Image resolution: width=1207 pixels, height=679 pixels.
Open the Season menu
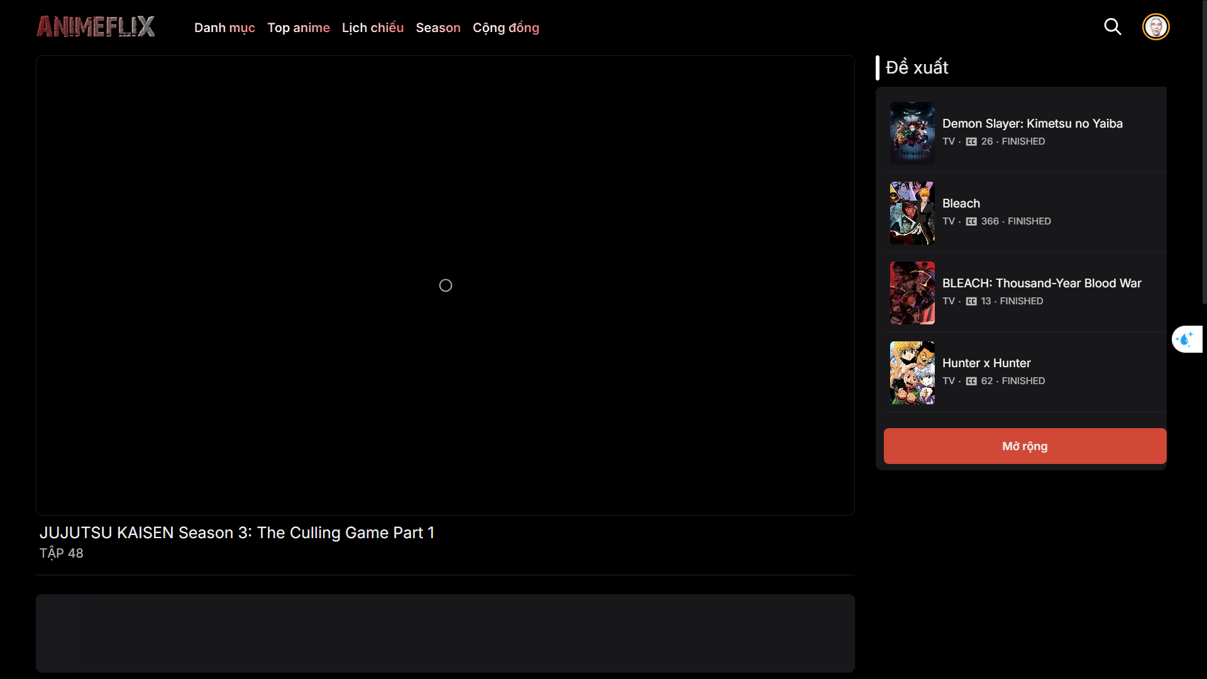click(438, 28)
